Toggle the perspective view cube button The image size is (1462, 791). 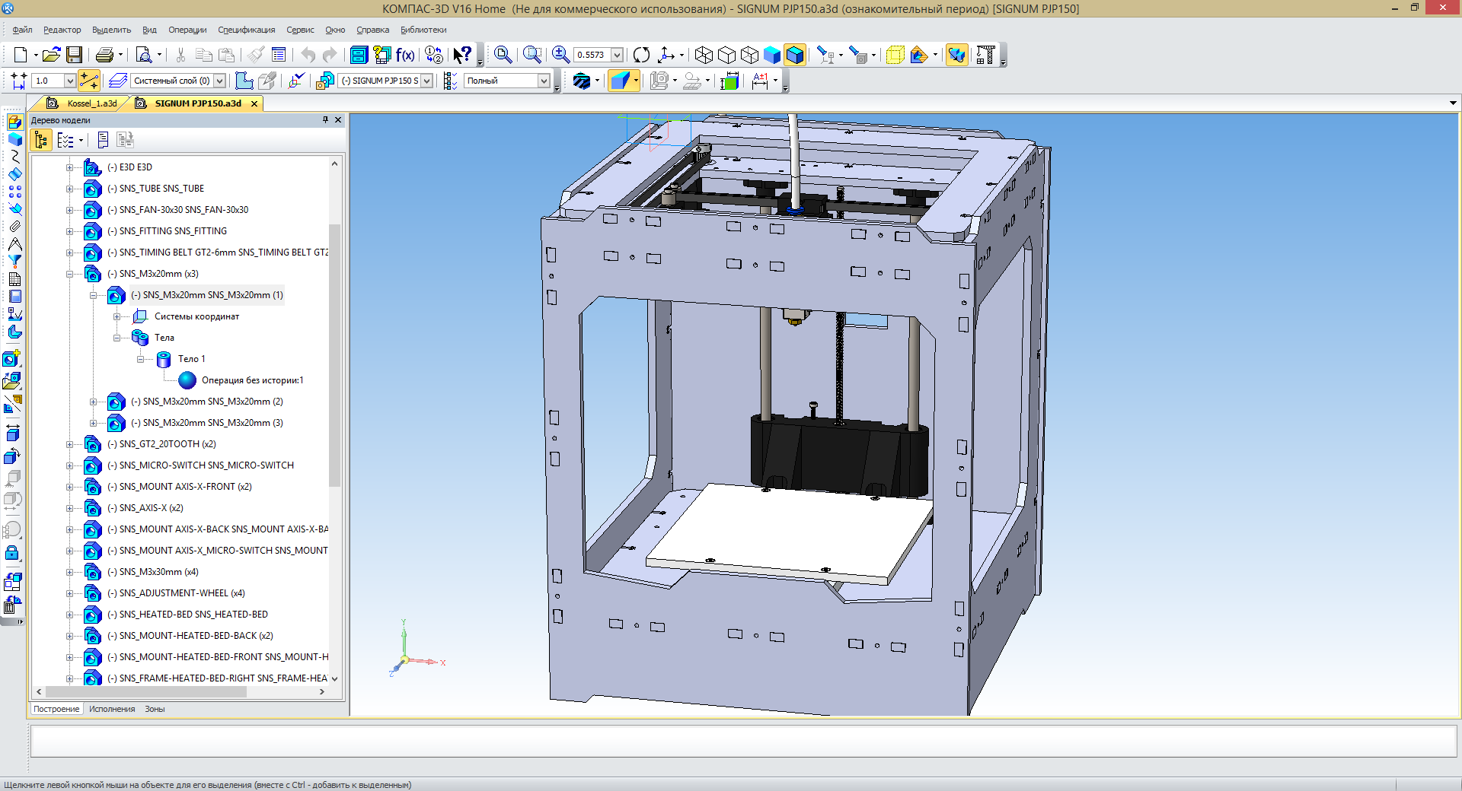pyautogui.click(x=895, y=55)
